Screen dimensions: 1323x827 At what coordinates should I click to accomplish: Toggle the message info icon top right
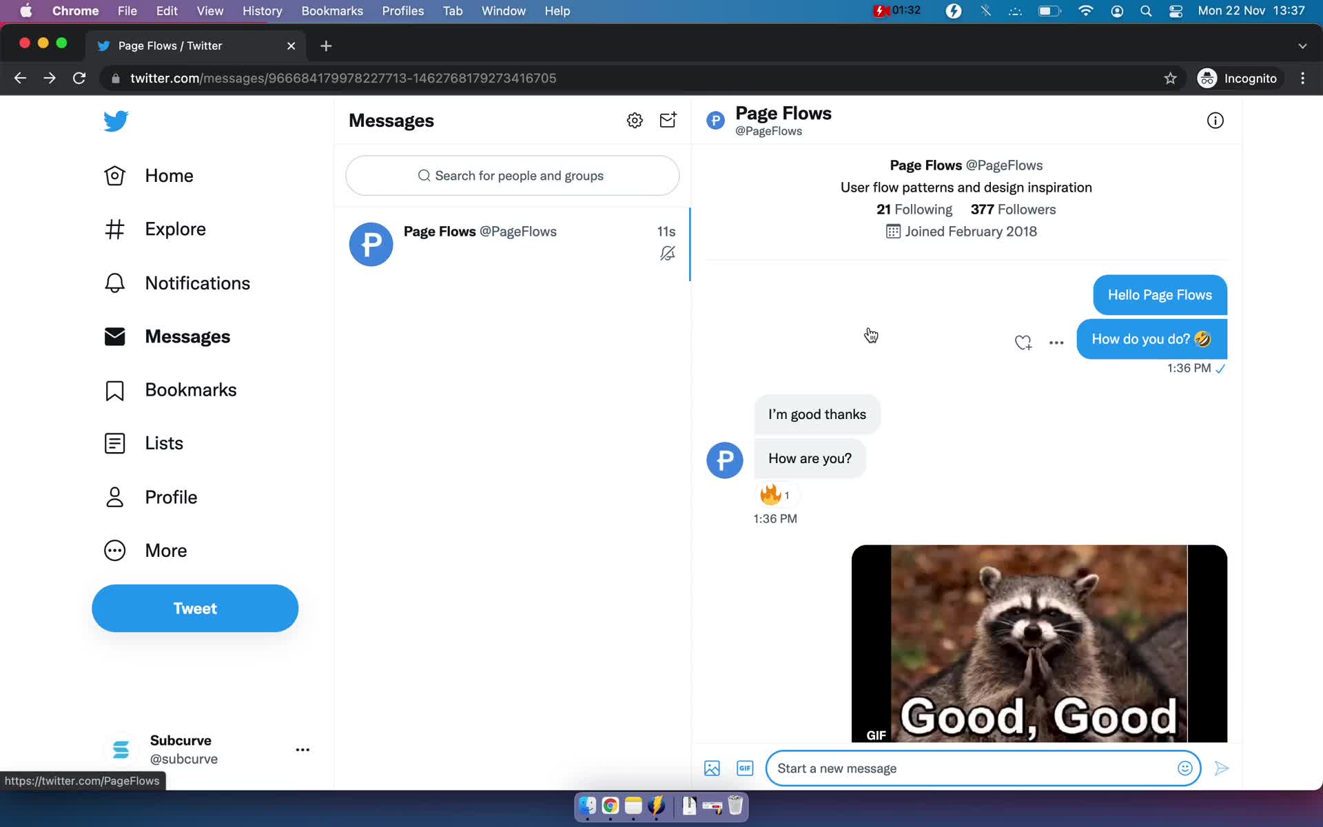coord(1216,121)
